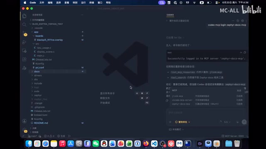
Task: Open the Manage gear with update badge
Action: click(25, 130)
